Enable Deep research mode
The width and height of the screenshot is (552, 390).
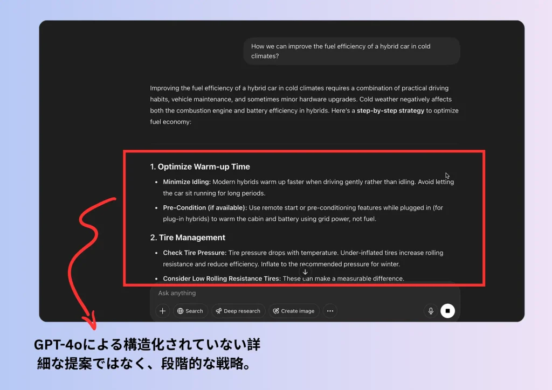(x=238, y=311)
